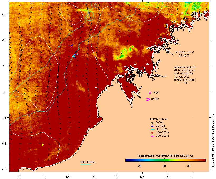This screenshot has height=179, width=216.
Task: Click the time label 05:47Z
Action: (184, 56)
